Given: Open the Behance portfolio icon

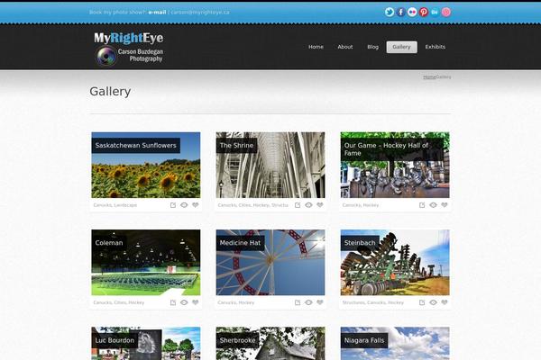Looking at the screenshot, I should tap(435, 12).
